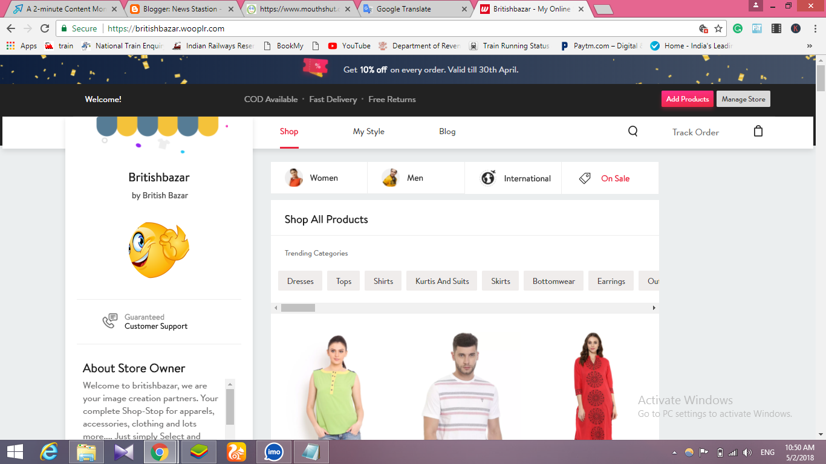Click the On Sale link text

point(615,178)
